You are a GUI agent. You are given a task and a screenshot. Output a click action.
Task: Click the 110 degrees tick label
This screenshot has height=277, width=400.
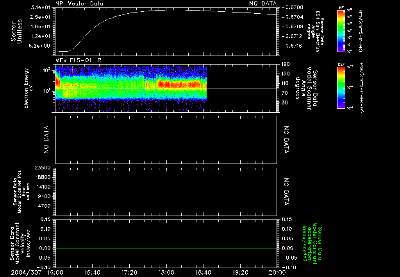coord(285,83)
